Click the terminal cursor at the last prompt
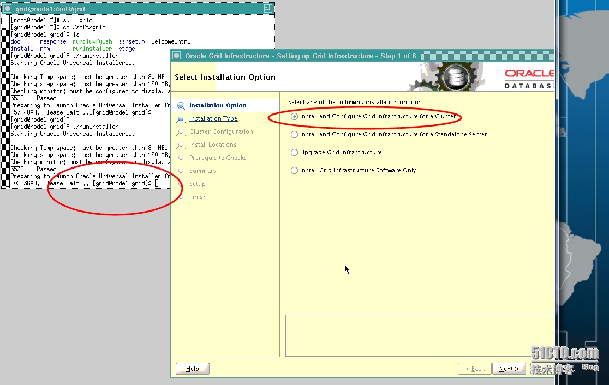The width and height of the screenshot is (609, 385). [x=157, y=183]
